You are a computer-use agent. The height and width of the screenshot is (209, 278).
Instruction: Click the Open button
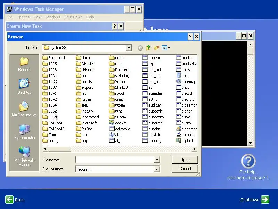point(185,160)
